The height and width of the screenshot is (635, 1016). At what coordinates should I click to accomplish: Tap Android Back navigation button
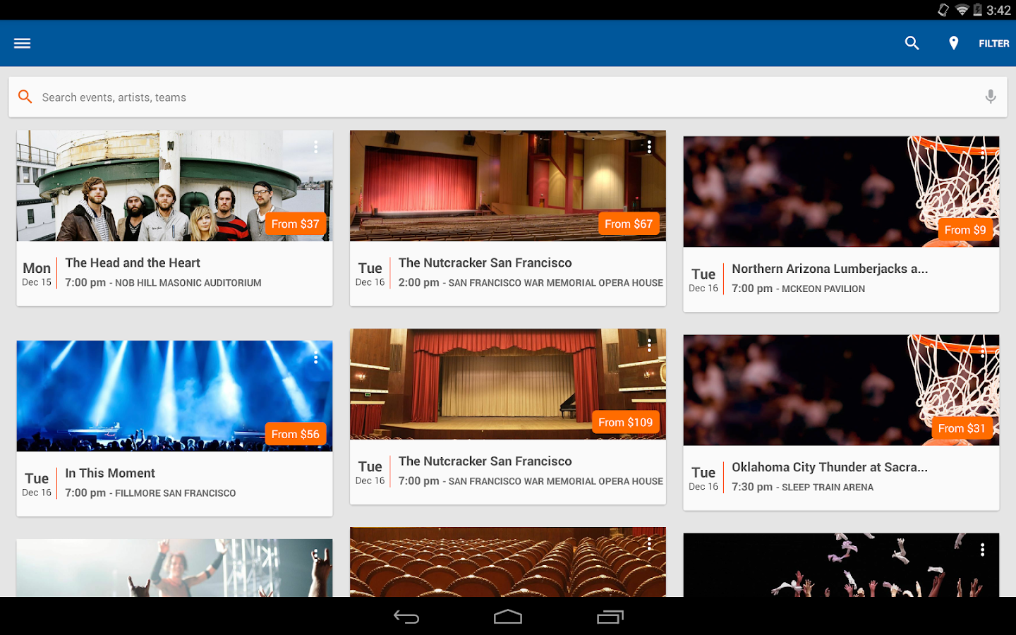click(x=406, y=617)
